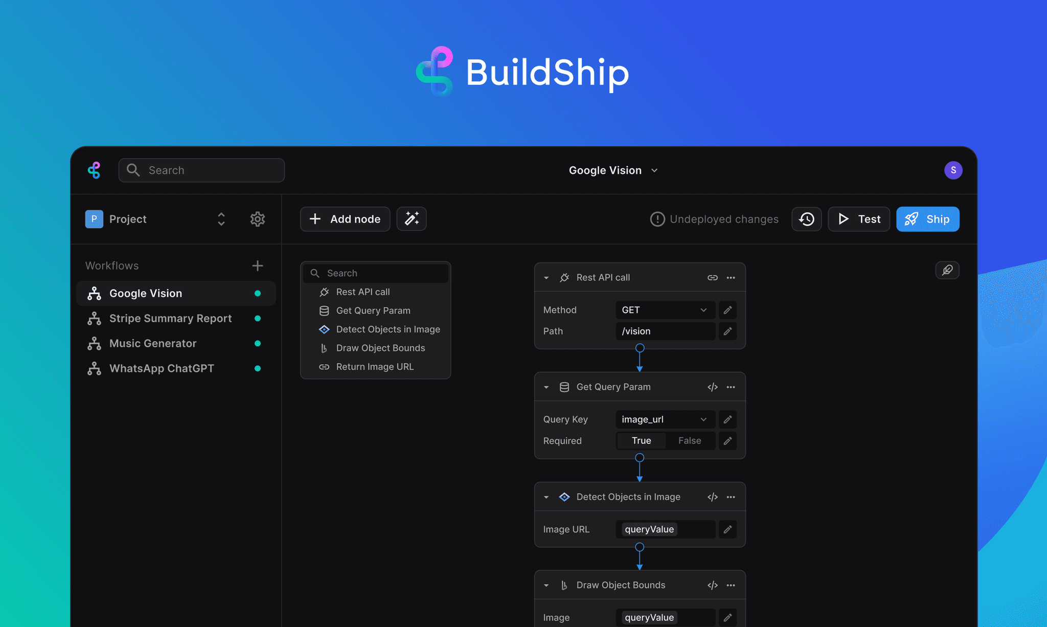Click the magic wand AI node generator icon
The width and height of the screenshot is (1047, 627).
(411, 219)
